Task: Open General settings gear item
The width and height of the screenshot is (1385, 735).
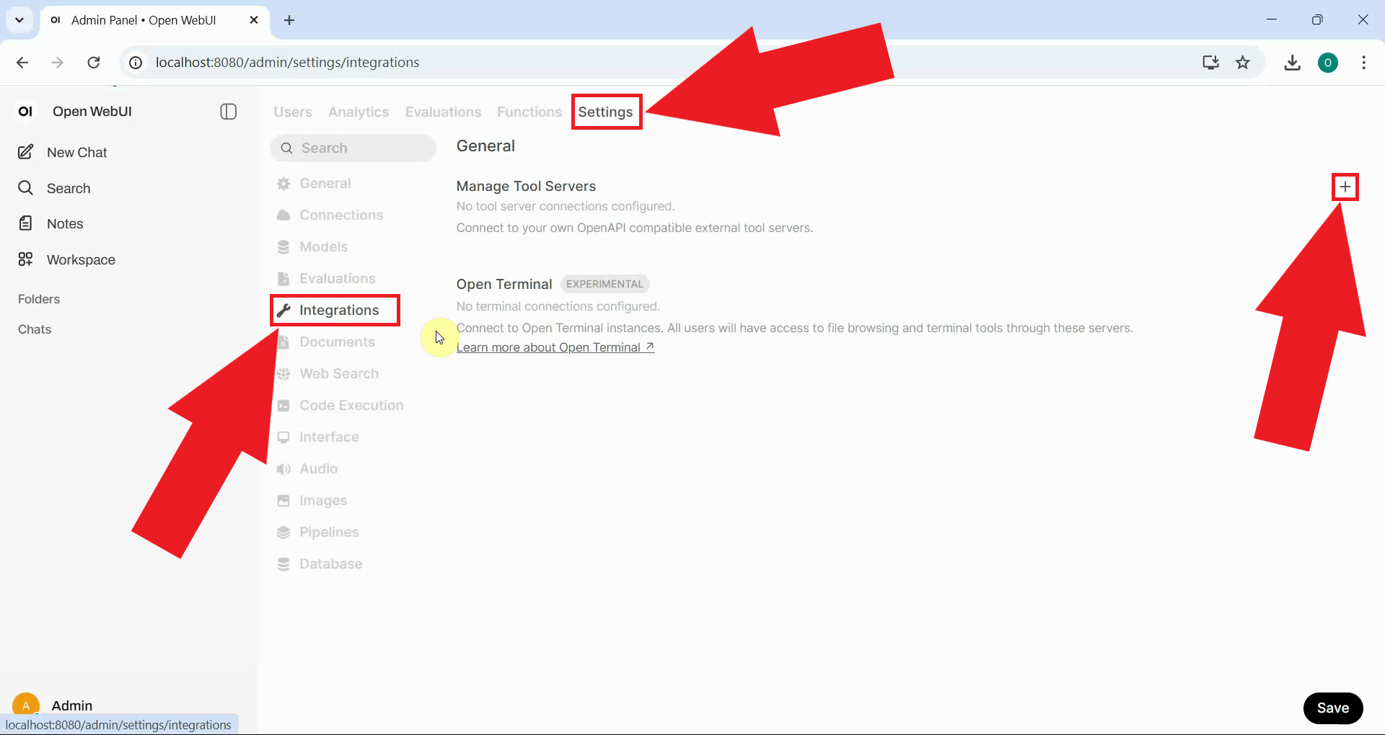Action: (x=314, y=184)
